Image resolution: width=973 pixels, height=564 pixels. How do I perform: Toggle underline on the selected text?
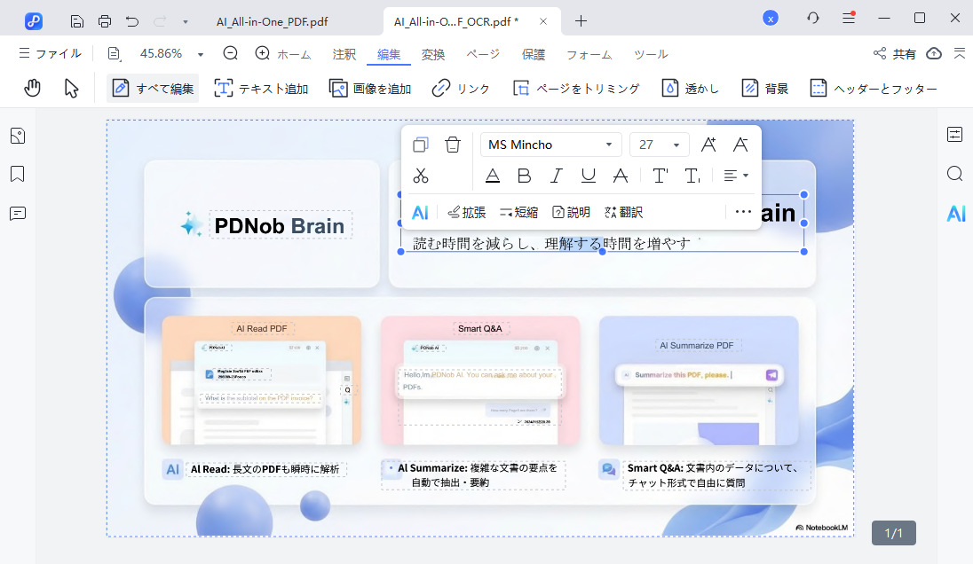tap(588, 175)
